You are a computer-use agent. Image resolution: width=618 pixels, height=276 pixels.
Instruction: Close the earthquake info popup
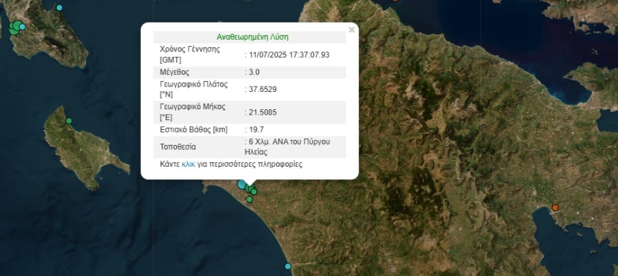pos(351,30)
